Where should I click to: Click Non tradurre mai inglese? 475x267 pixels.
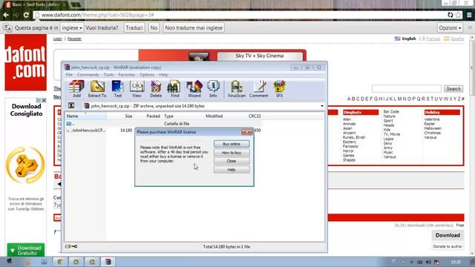click(x=194, y=28)
